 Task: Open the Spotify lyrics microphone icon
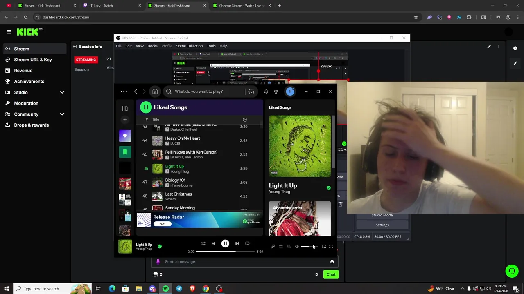[x=273, y=247]
